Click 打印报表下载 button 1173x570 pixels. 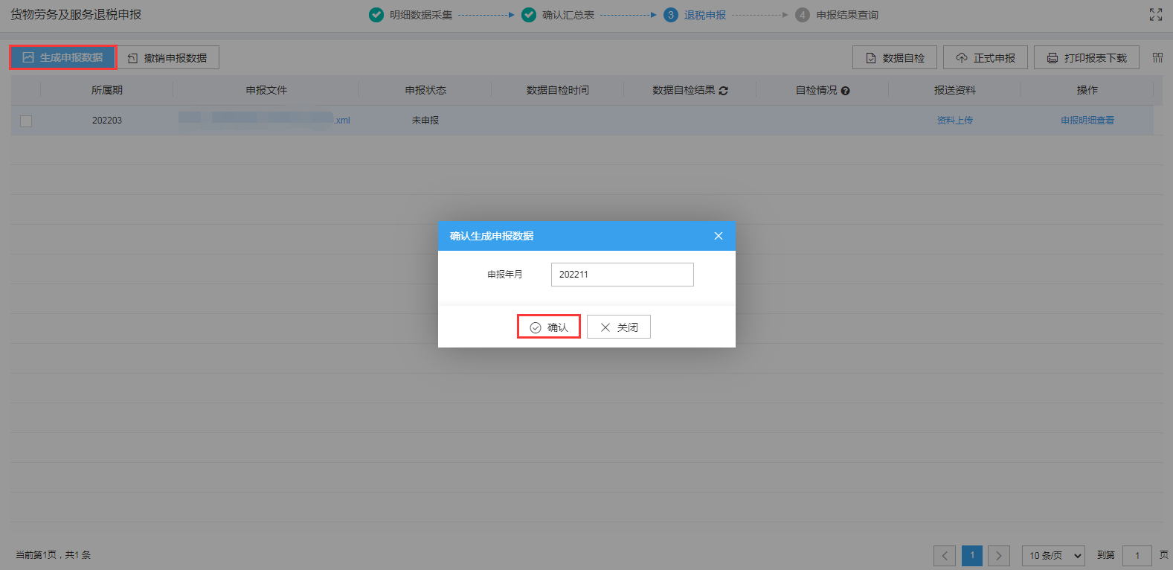pyautogui.click(x=1087, y=57)
